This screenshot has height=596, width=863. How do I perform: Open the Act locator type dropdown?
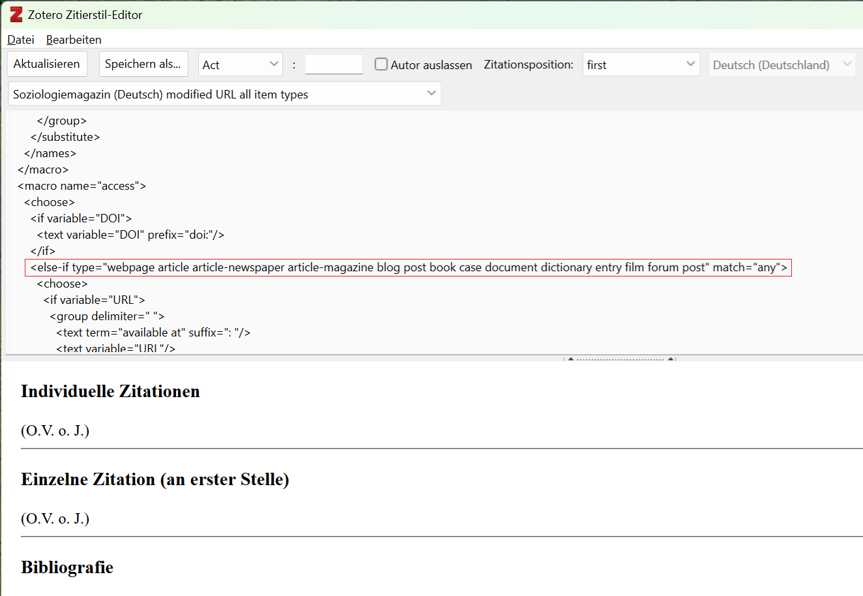[241, 65]
